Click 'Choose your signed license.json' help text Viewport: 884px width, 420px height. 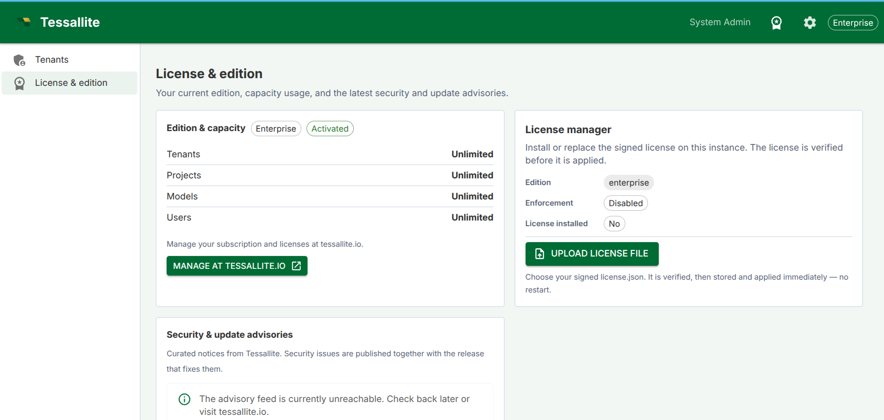(x=687, y=283)
